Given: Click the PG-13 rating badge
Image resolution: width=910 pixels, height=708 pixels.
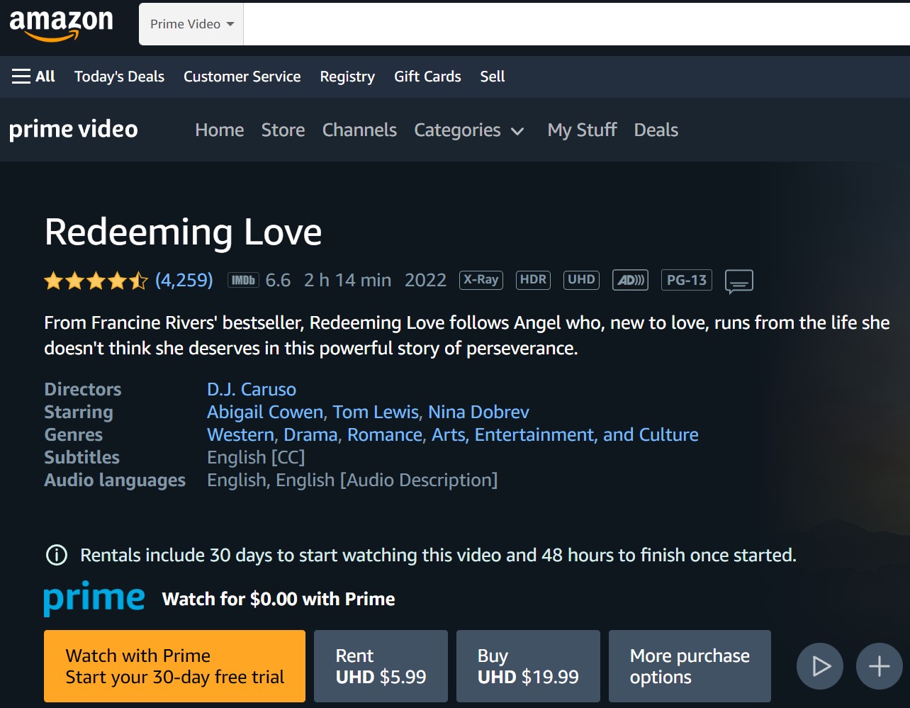Looking at the screenshot, I should pyautogui.click(x=686, y=280).
